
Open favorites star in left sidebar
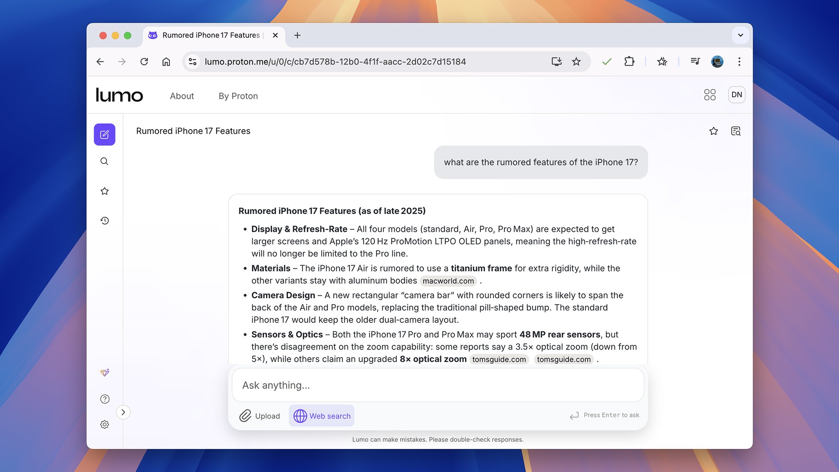[104, 191]
